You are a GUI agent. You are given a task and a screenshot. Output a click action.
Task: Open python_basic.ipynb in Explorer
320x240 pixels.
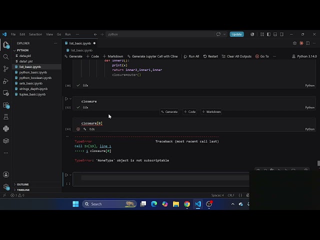coord(33,72)
